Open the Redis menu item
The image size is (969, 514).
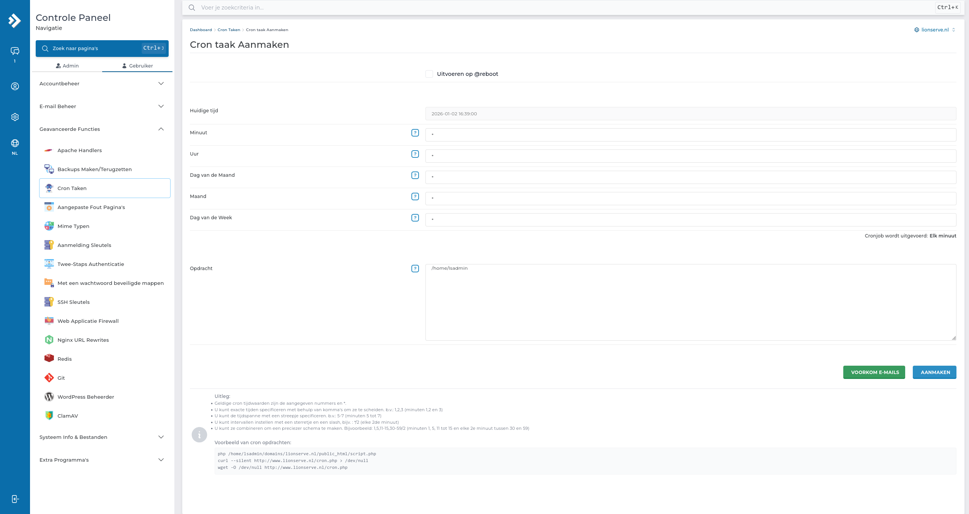pyautogui.click(x=65, y=359)
